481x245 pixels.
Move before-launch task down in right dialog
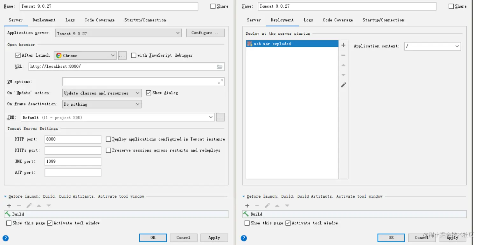click(287, 206)
